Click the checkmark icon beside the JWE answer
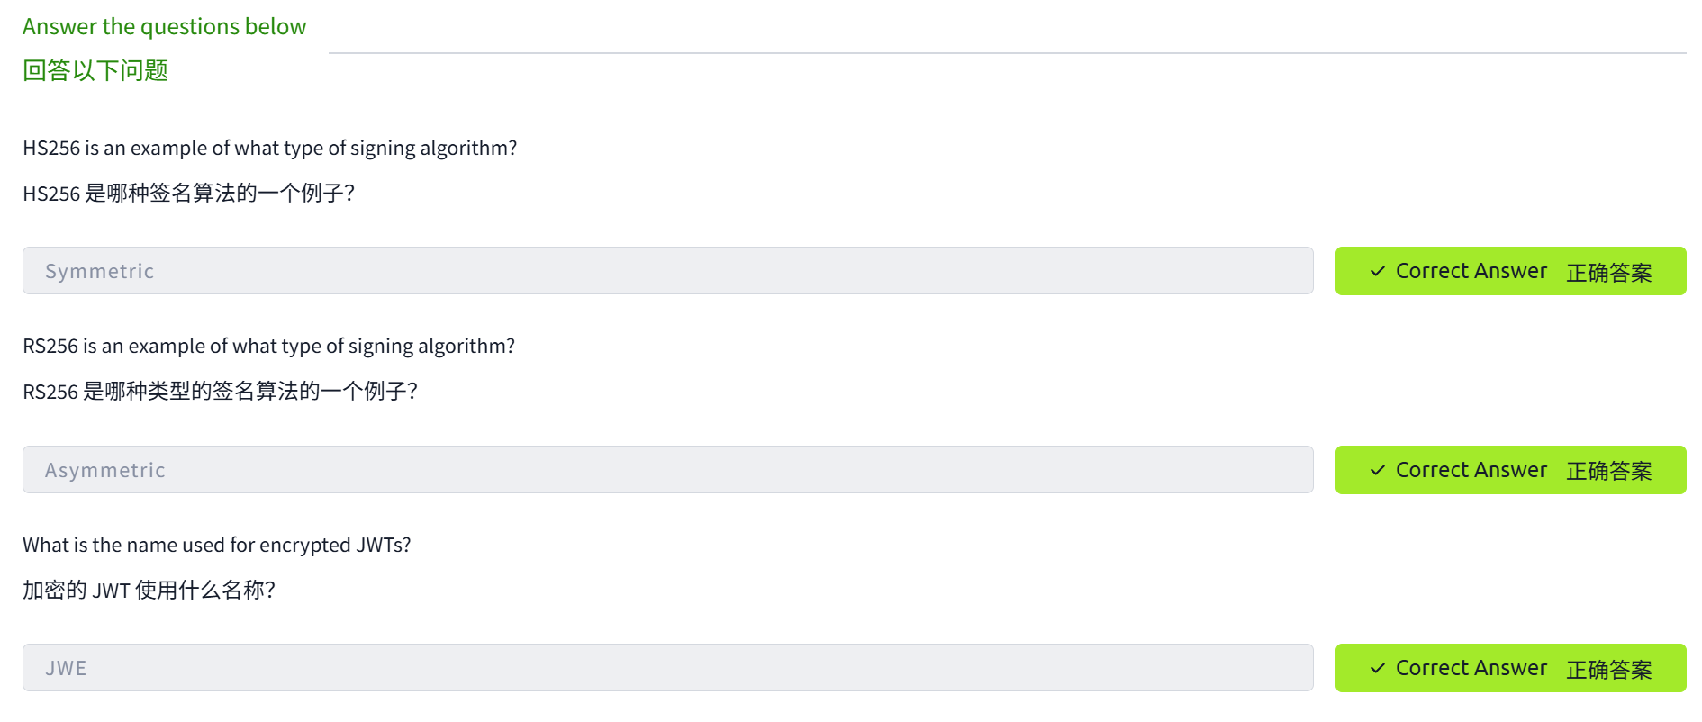This screenshot has height=722, width=1702. click(x=1377, y=668)
